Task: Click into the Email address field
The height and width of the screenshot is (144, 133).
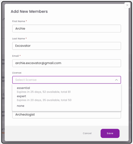Action: pos(67,63)
